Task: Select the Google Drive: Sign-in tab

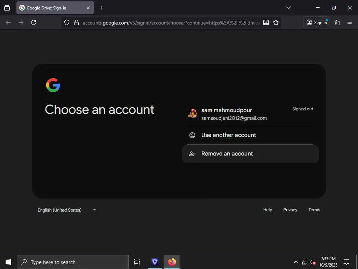Action: click(55, 8)
